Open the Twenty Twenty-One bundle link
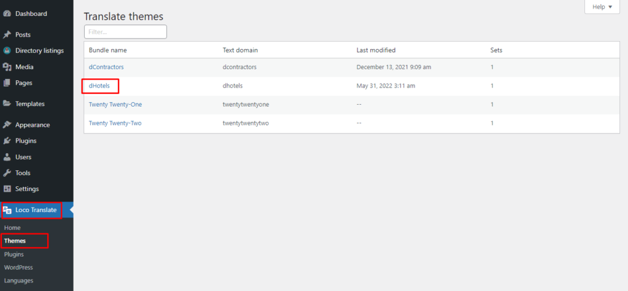The height and width of the screenshot is (291, 628). (115, 105)
